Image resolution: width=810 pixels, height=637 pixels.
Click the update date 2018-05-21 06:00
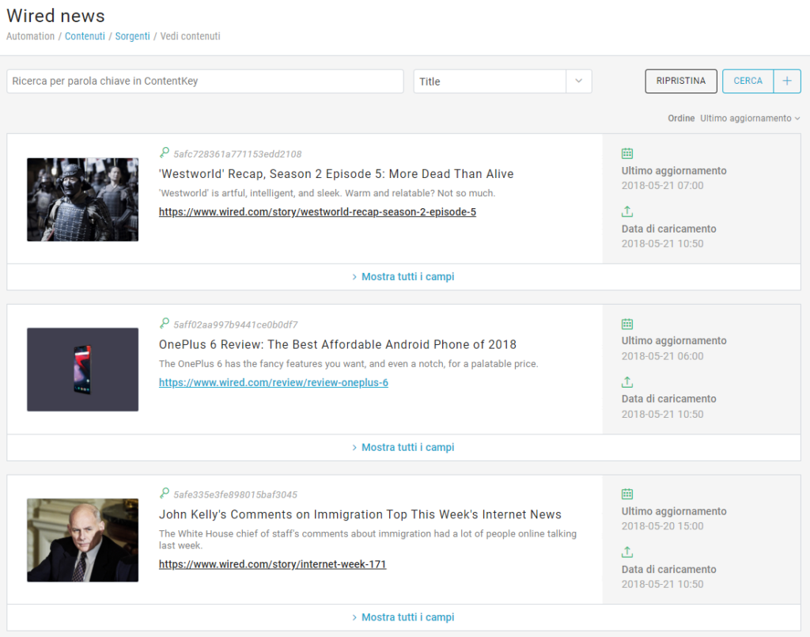[x=662, y=356]
